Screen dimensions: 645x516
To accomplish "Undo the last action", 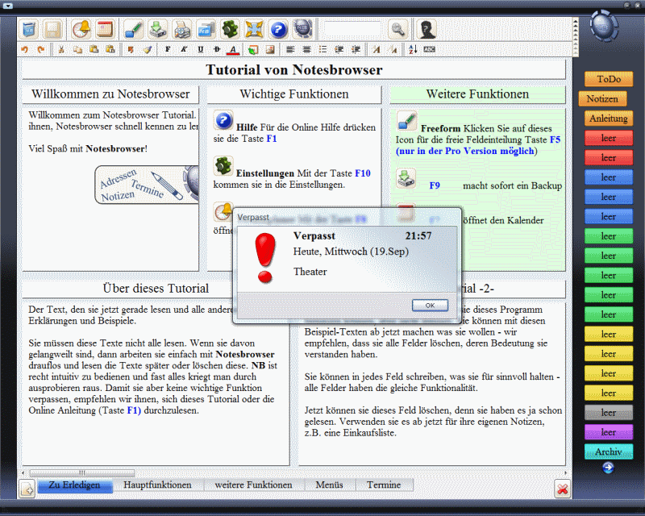I will point(25,49).
